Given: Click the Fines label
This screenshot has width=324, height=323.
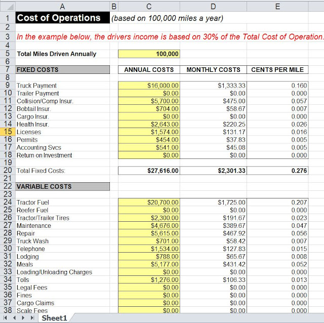Looking at the screenshot, I should click(24, 295).
